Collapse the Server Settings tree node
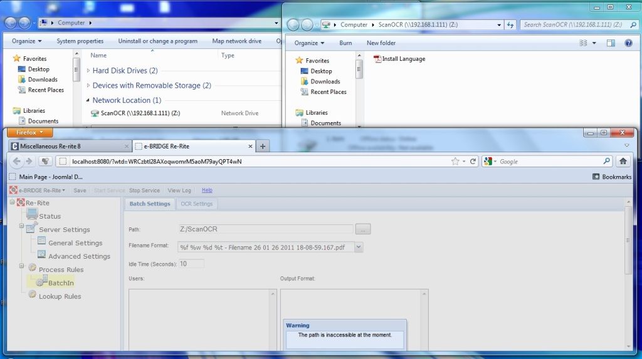Viewport: 642px width, 359px height. click(22, 226)
